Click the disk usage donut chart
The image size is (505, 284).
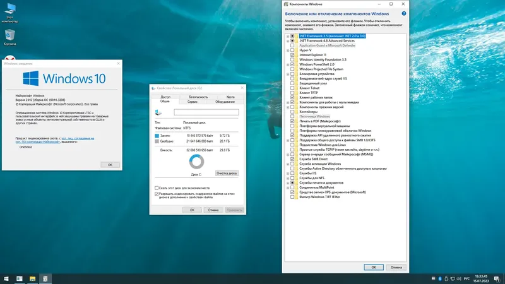196,162
